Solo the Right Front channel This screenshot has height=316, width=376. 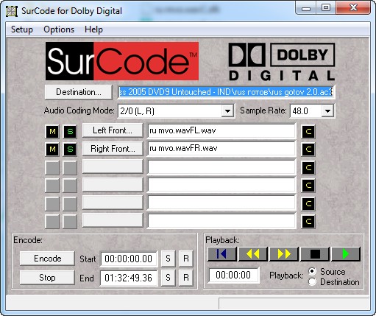(x=70, y=149)
